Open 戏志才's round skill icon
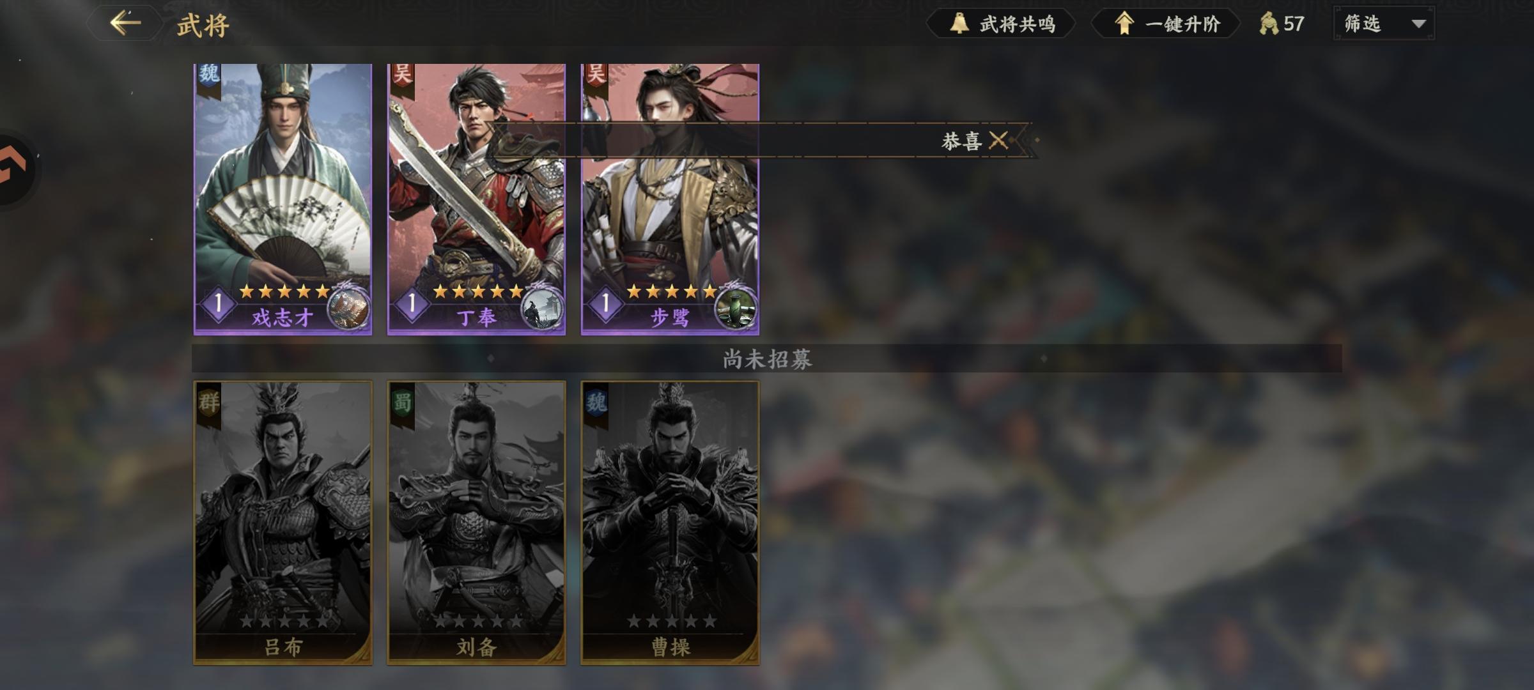 point(348,309)
